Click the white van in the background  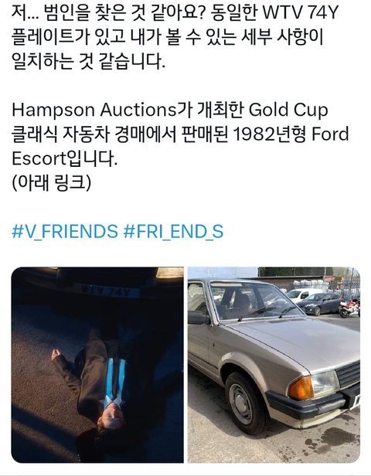(301, 294)
